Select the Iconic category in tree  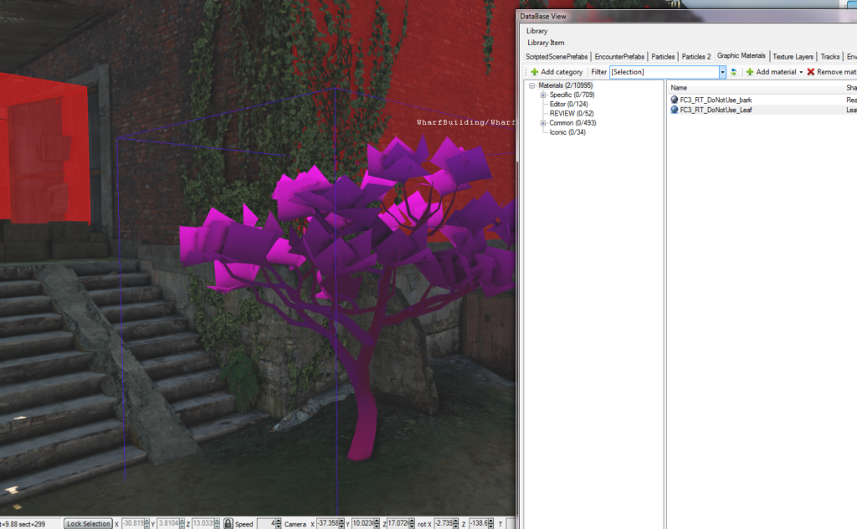[567, 132]
